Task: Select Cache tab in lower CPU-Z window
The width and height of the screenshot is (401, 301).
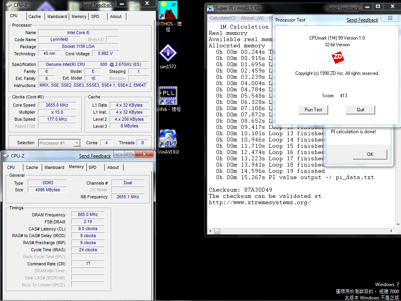Action: [x=32, y=167]
